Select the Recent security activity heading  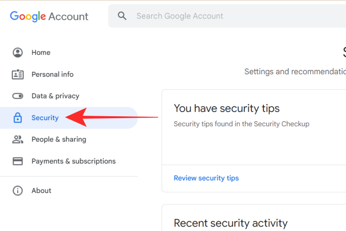(230, 223)
